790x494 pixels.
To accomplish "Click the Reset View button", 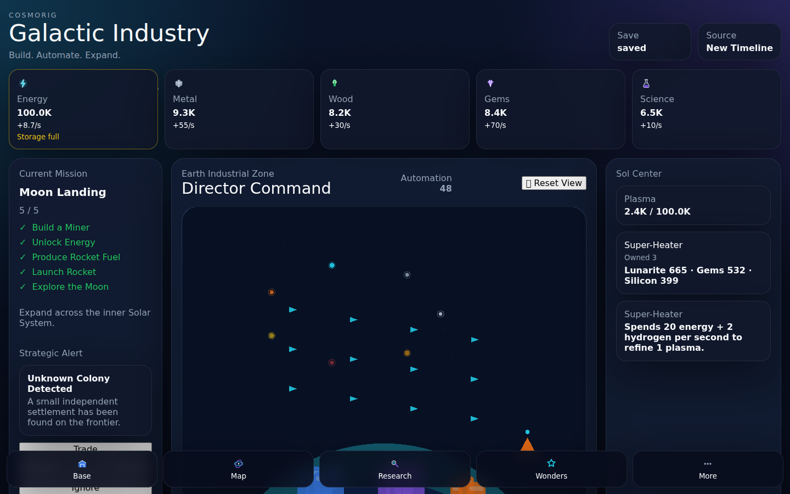I will click(x=554, y=183).
